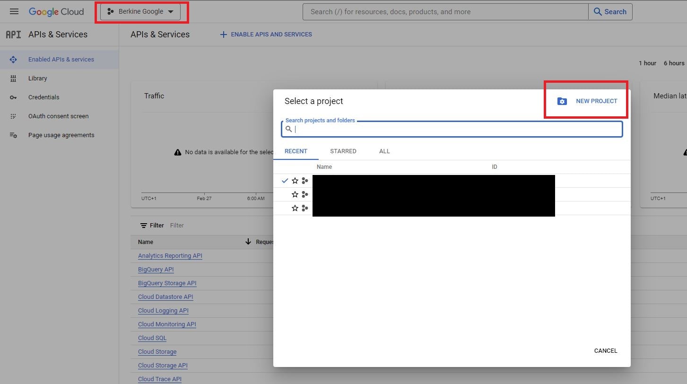Click project type icon in third row

pyautogui.click(x=305, y=208)
